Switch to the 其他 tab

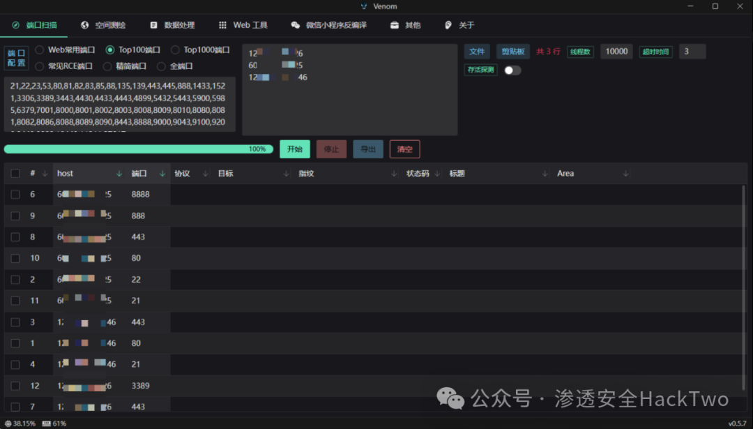pyautogui.click(x=406, y=25)
